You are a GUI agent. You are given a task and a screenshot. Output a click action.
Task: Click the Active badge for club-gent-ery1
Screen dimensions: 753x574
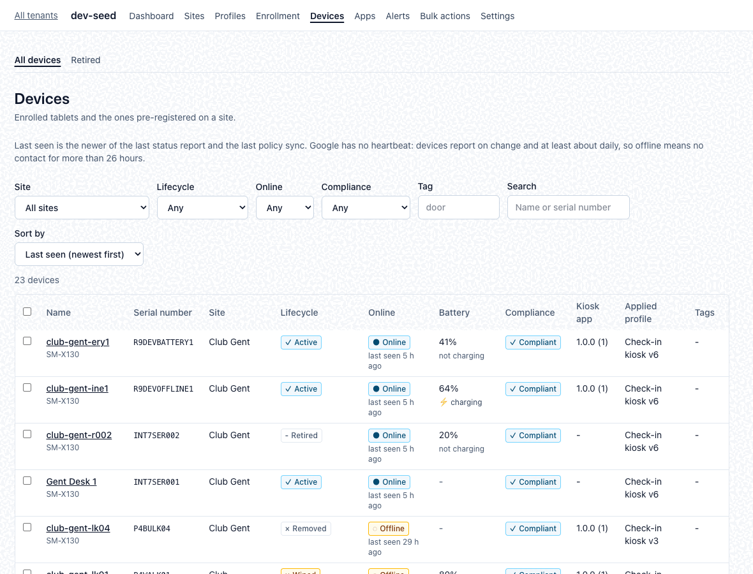301,342
